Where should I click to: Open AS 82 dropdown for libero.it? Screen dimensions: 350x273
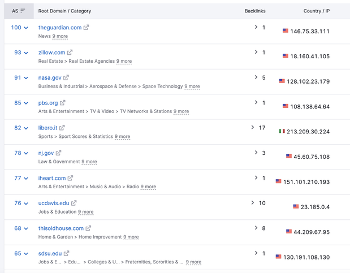coord(26,128)
